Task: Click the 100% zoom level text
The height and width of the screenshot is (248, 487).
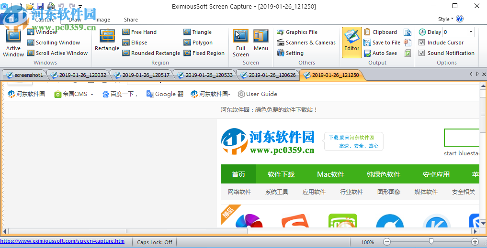Action: point(367,242)
